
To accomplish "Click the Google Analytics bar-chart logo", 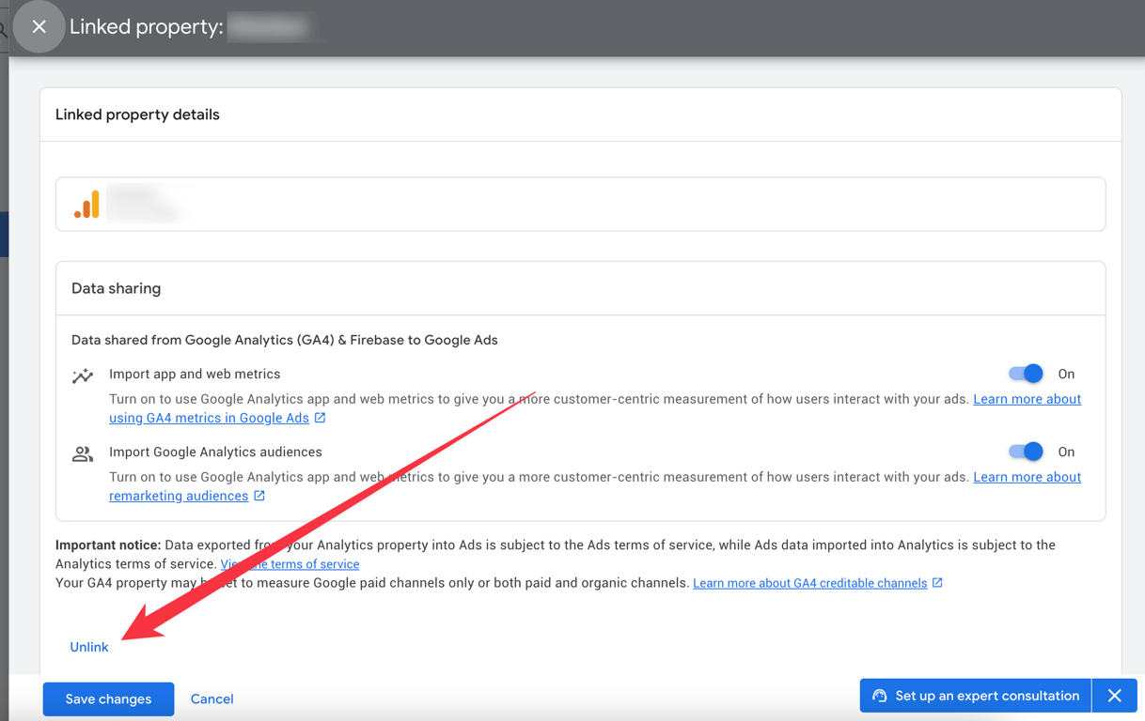I will pos(87,205).
